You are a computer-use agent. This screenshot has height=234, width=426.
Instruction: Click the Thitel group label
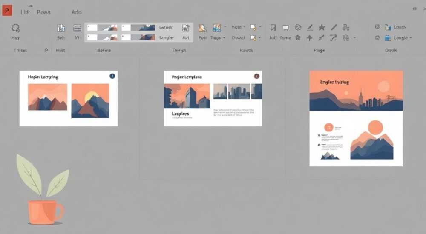pos(20,50)
